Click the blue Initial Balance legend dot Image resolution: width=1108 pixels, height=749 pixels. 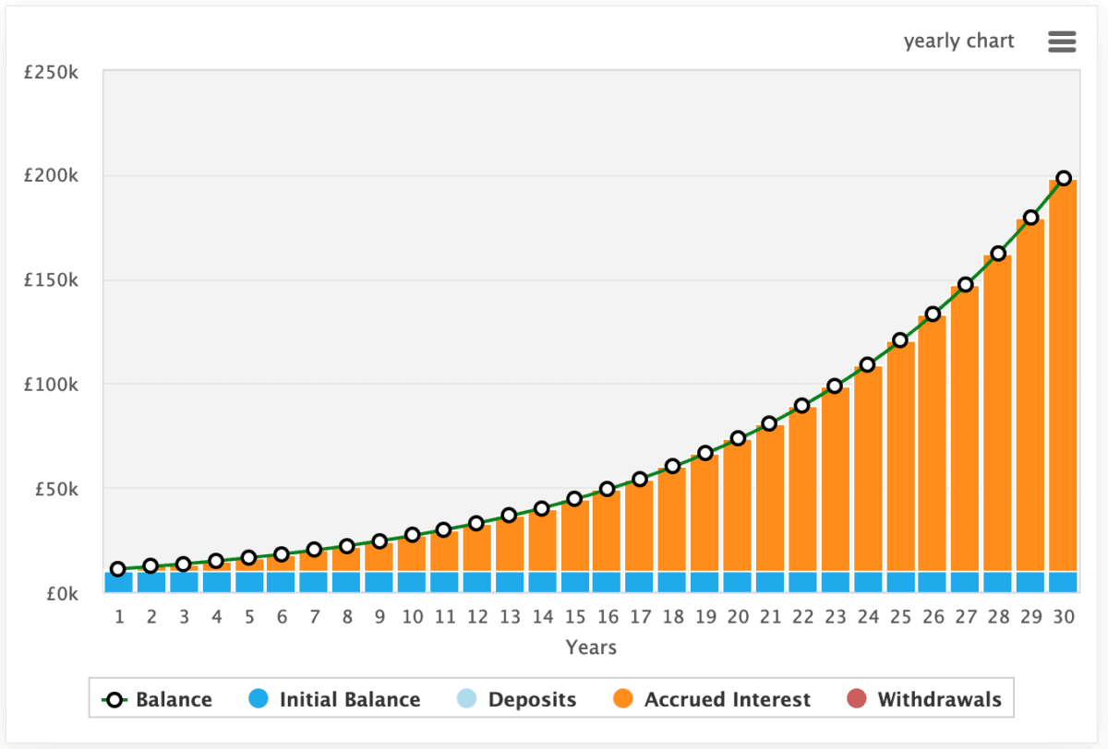coord(259,700)
